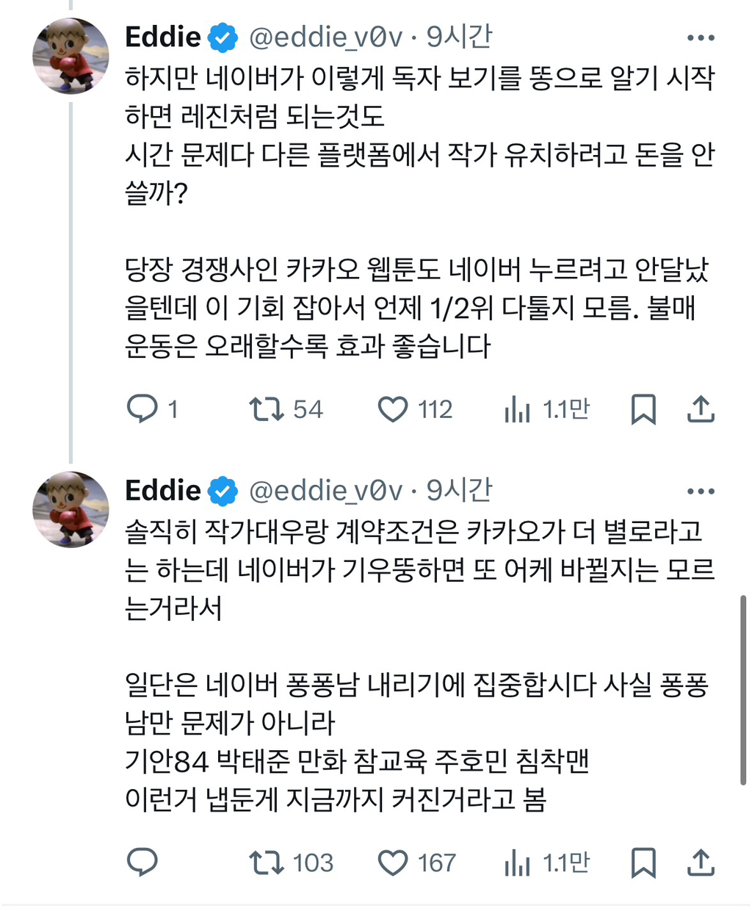Screen dimensions: 752x911
Task: Open the more options menu on the first tweet
Action: (x=703, y=36)
